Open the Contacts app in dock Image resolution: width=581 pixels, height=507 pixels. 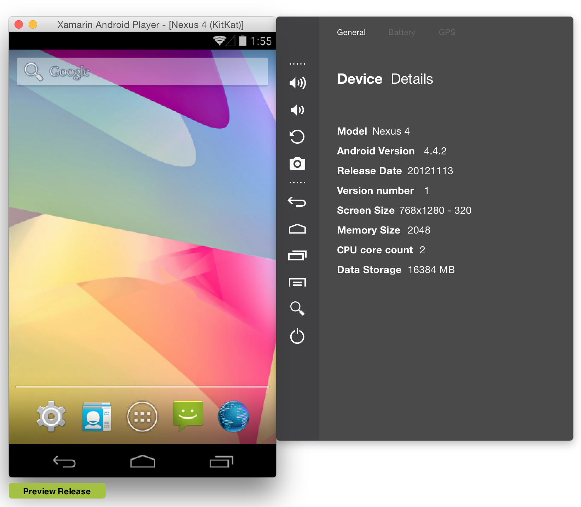point(97,417)
